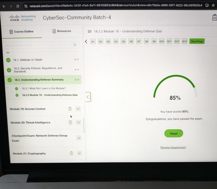Click the clipboard icon for Module 21
This screenshot has height=189, width=217.
click(x=71, y=153)
